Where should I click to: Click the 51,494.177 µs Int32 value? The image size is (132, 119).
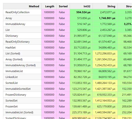click(x=82, y=59)
